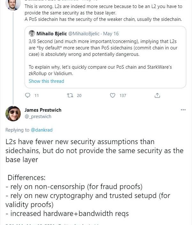Click the top tweet author's avatar

click(x=12, y=4)
